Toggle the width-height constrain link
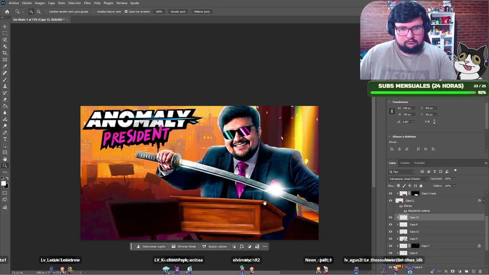This screenshot has height=275, width=489. tap(392, 111)
